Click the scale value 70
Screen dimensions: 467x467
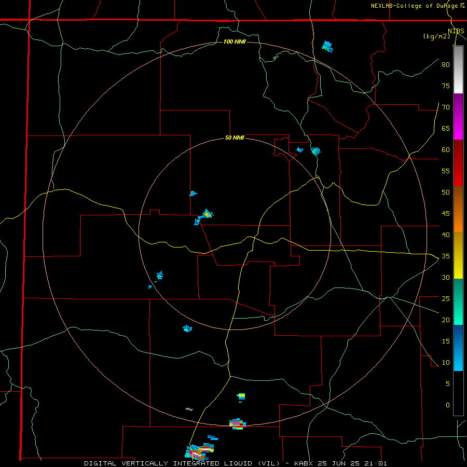click(446, 107)
